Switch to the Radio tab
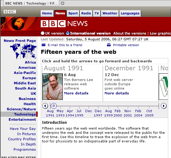The height and width of the screenshot is (158, 171). [x=86, y=13]
